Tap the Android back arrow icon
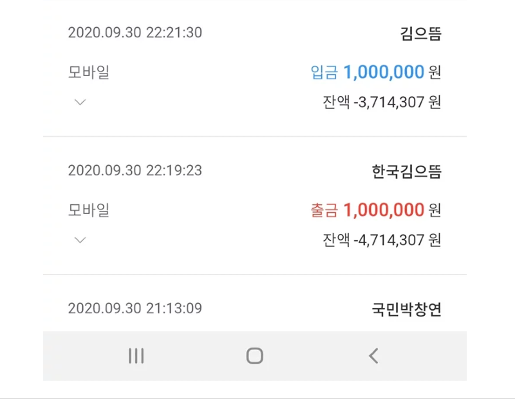 [373, 356]
